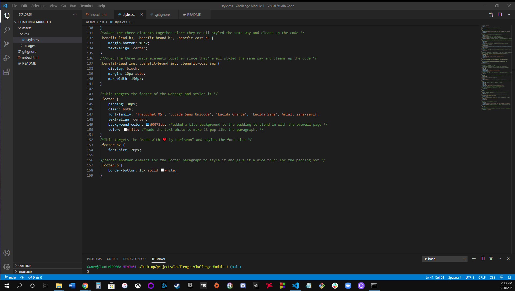Split the terminal using the split icon
Viewport: 515px width, 291px height.
pyautogui.click(x=482, y=259)
